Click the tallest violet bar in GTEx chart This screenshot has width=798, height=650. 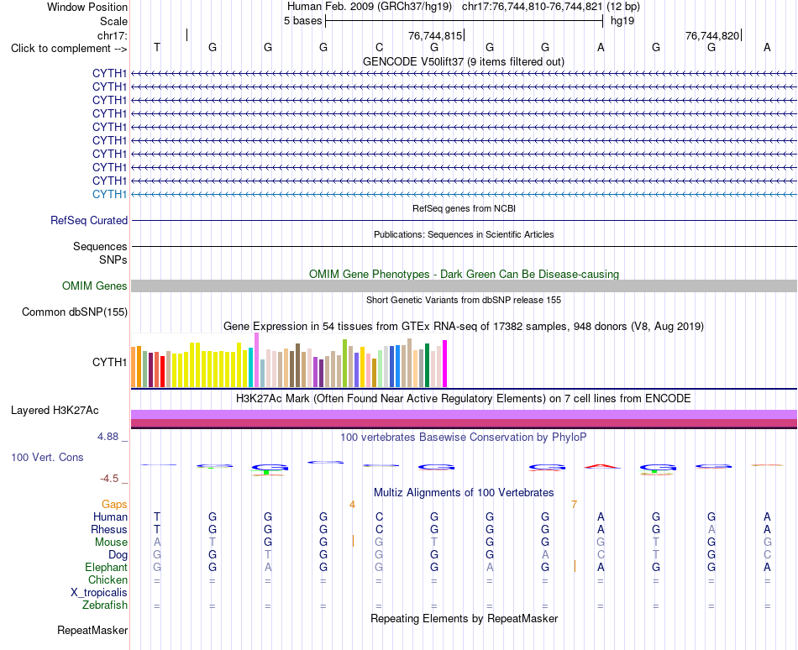tap(256, 360)
